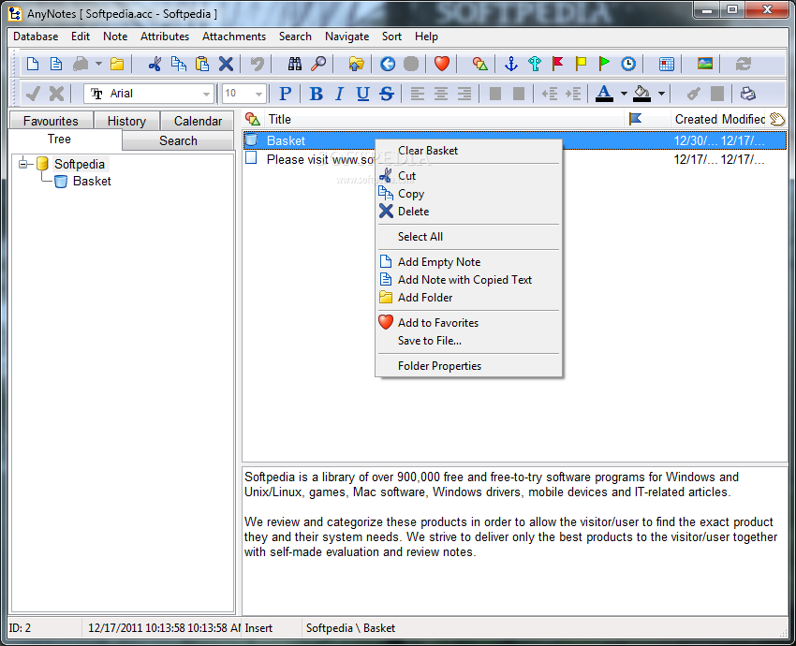Select Clear Basket in context menu
796x646 pixels.
[x=468, y=151]
